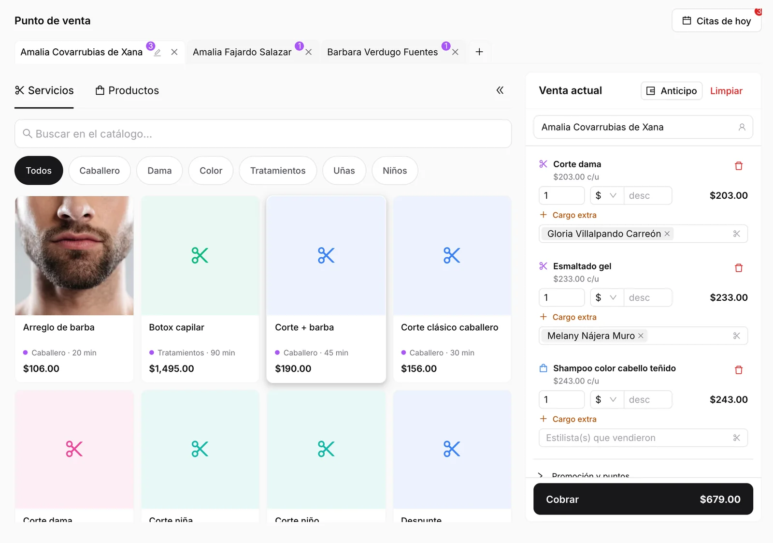Choose the Uñas category chip
The width and height of the screenshot is (773, 543).
[344, 171]
